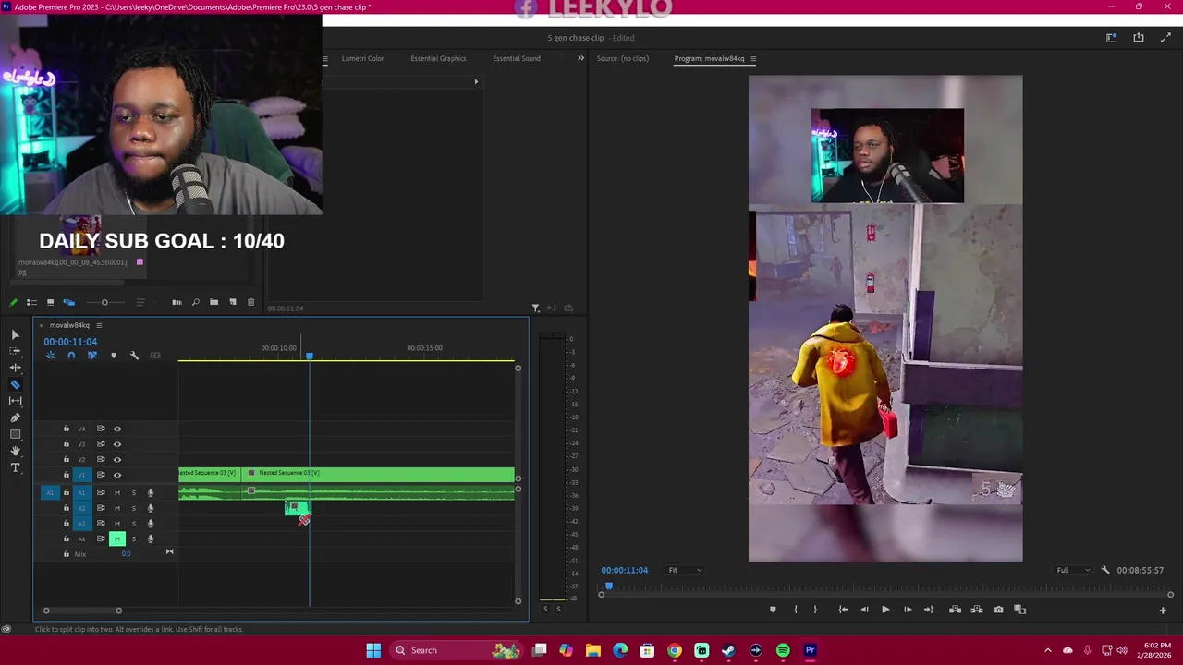Switch to the Essential Graphics tab
1183x665 pixels.
click(x=438, y=58)
